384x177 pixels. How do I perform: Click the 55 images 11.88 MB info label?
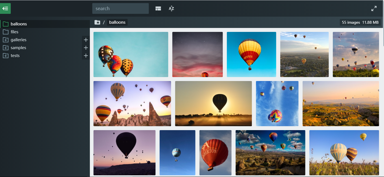[360, 22]
